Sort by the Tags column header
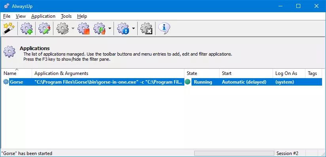Image resolution: width=326 pixels, height=157 pixels. [x=313, y=73]
